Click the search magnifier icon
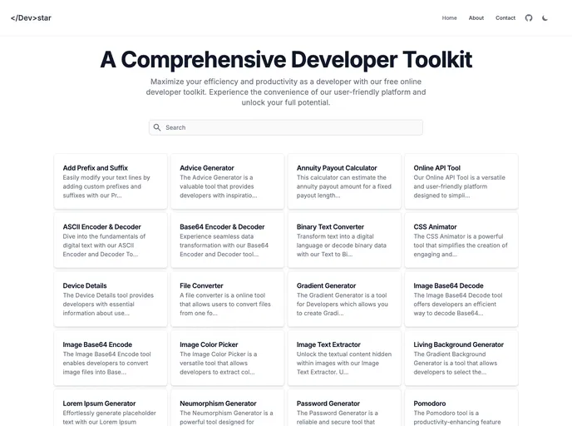 [157, 127]
